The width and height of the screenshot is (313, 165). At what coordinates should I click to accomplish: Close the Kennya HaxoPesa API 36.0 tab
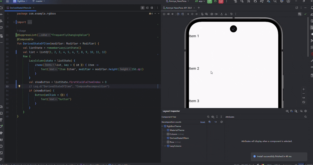tap(194, 8)
